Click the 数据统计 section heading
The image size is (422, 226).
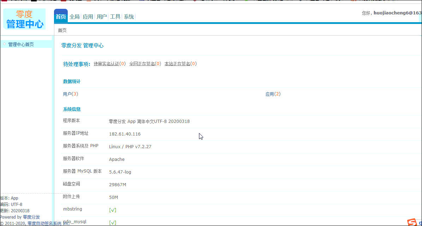coord(72,81)
